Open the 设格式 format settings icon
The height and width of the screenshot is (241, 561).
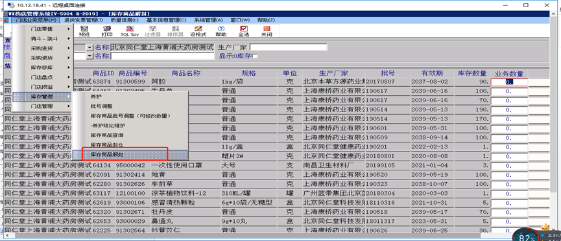pos(198,30)
